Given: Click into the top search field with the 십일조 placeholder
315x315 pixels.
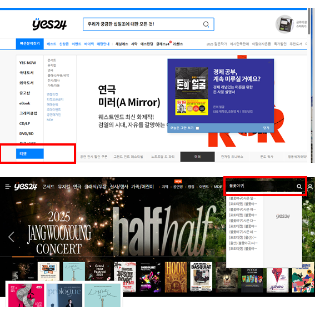Looking at the screenshot, I should coord(148,24).
